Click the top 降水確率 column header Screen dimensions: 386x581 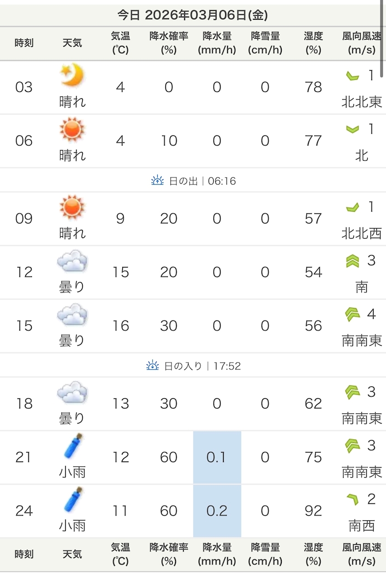coord(169,43)
